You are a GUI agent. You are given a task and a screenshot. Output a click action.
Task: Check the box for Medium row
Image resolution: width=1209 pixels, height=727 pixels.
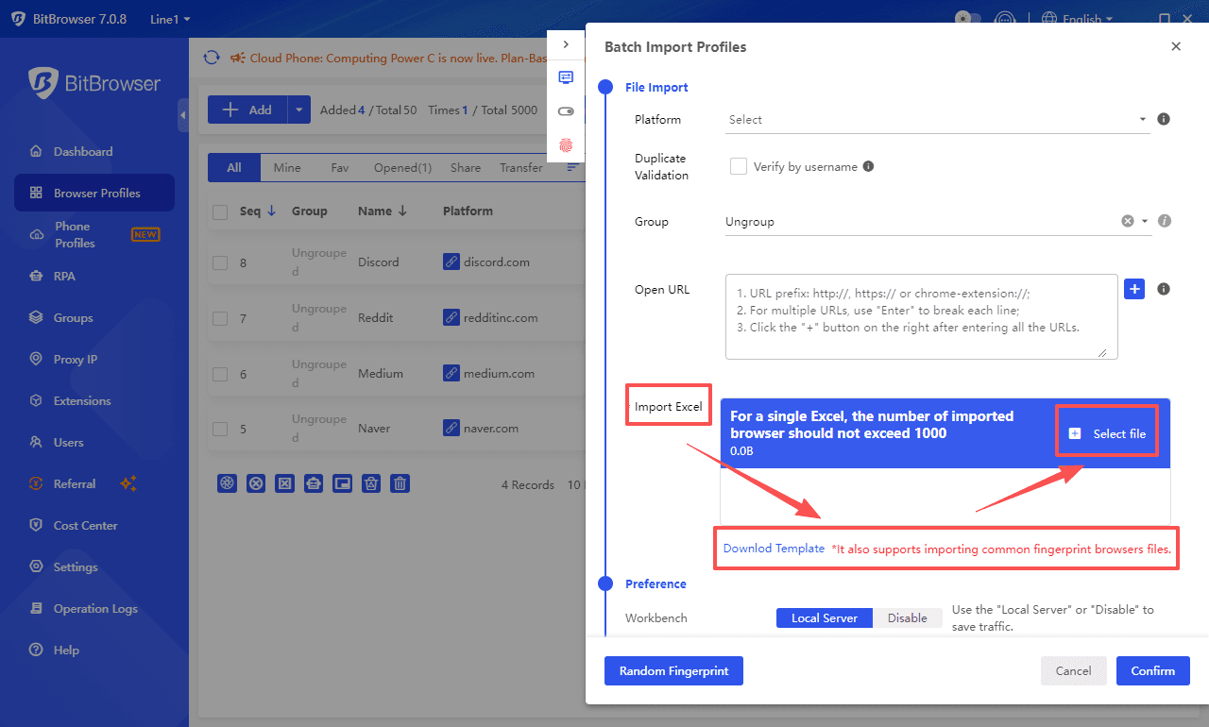point(220,374)
